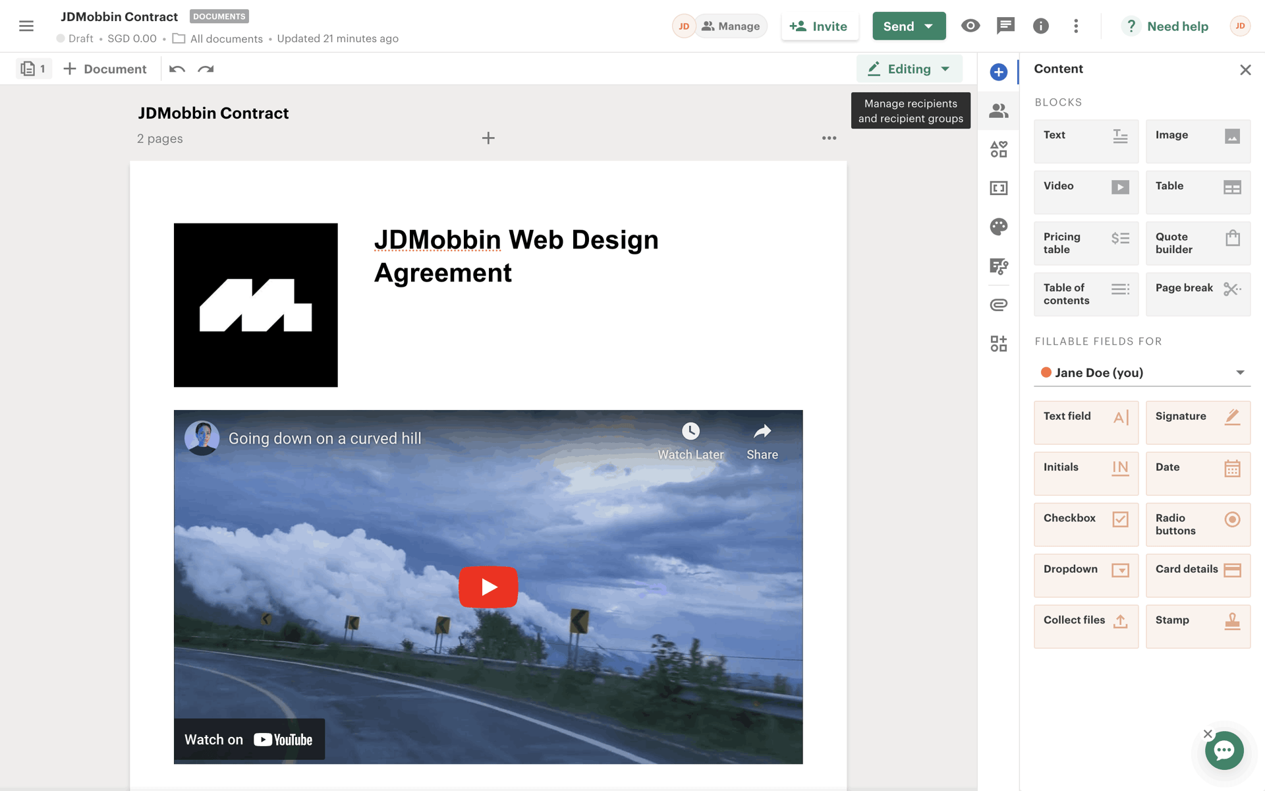Viewport: 1265px width, 791px height.
Task: Click the Web Design Agreement heading text
Action: [516, 256]
